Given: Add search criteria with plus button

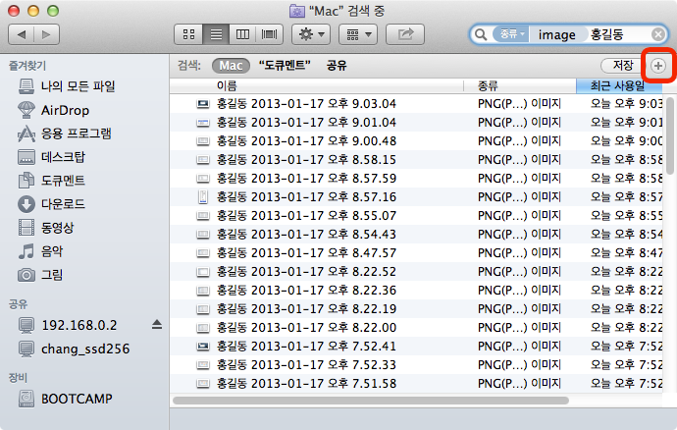Looking at the screenshot, I should click(x=658, y=66).
